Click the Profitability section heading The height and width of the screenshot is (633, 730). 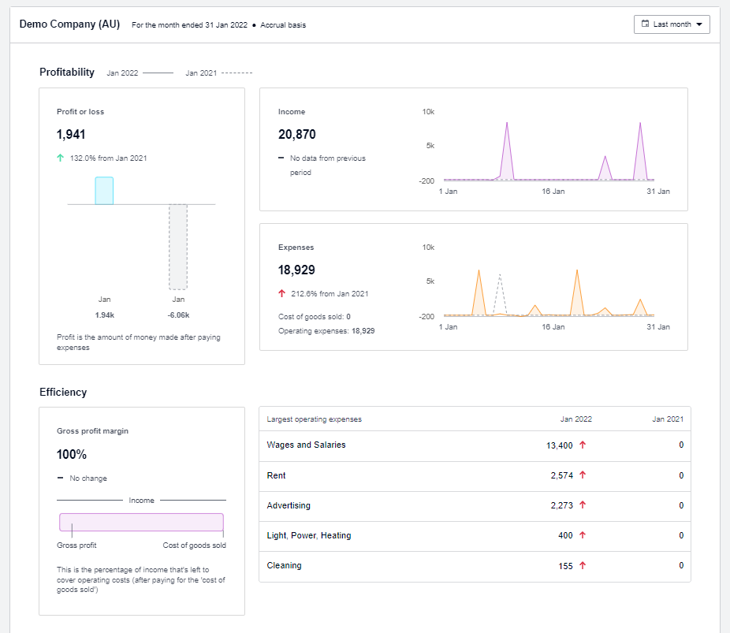(x=67, y=73)
